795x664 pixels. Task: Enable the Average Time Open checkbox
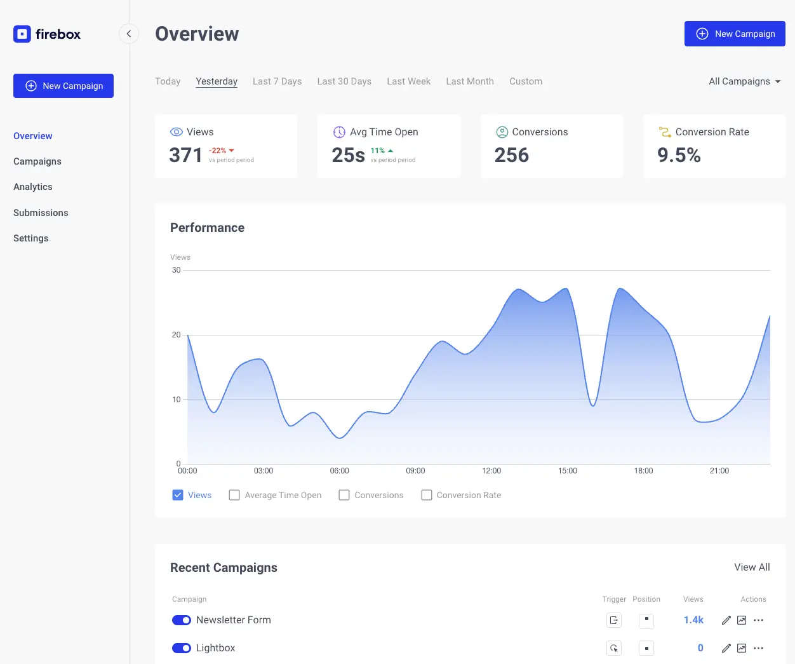coord(234,495)
